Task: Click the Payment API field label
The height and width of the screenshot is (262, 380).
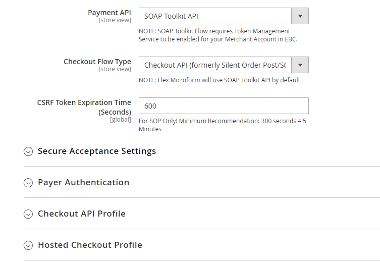Action: coord(109,13)
